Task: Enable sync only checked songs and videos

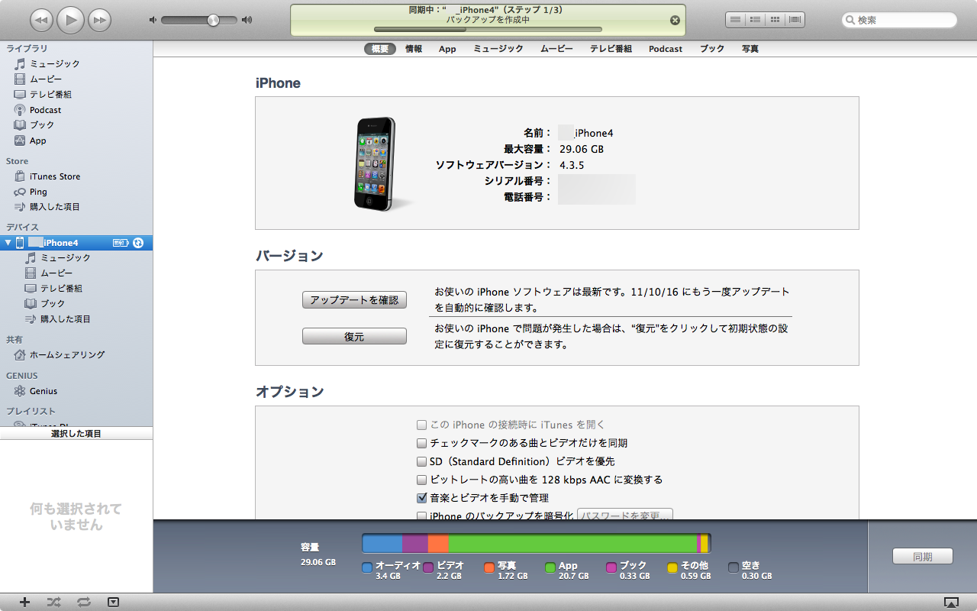Action: (x=421, y=443)
